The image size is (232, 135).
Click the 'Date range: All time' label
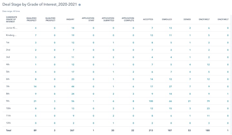click(11, 11)
